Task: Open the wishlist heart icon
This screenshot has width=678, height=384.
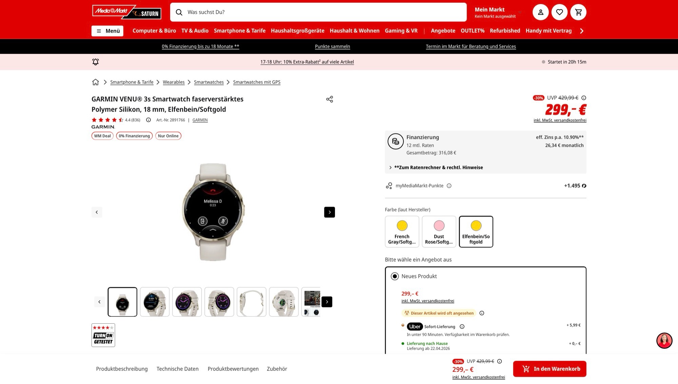Action: click(559, 12)
